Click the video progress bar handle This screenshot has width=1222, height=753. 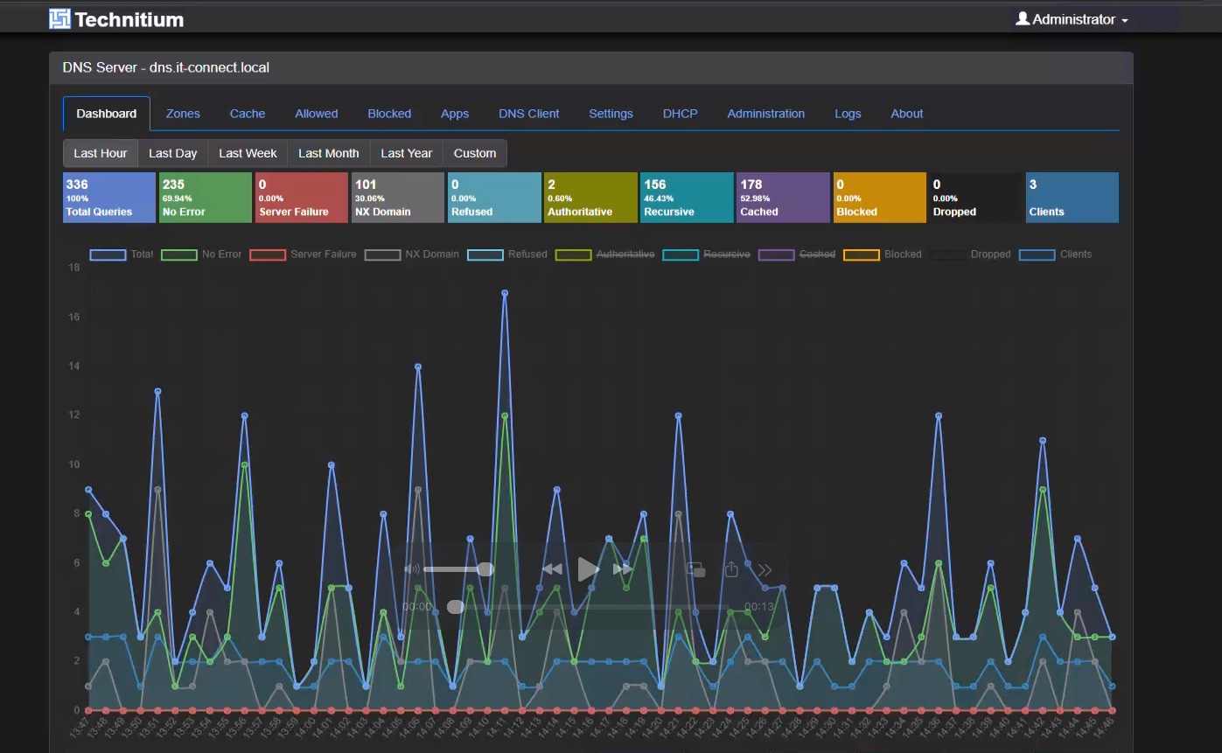456,606
